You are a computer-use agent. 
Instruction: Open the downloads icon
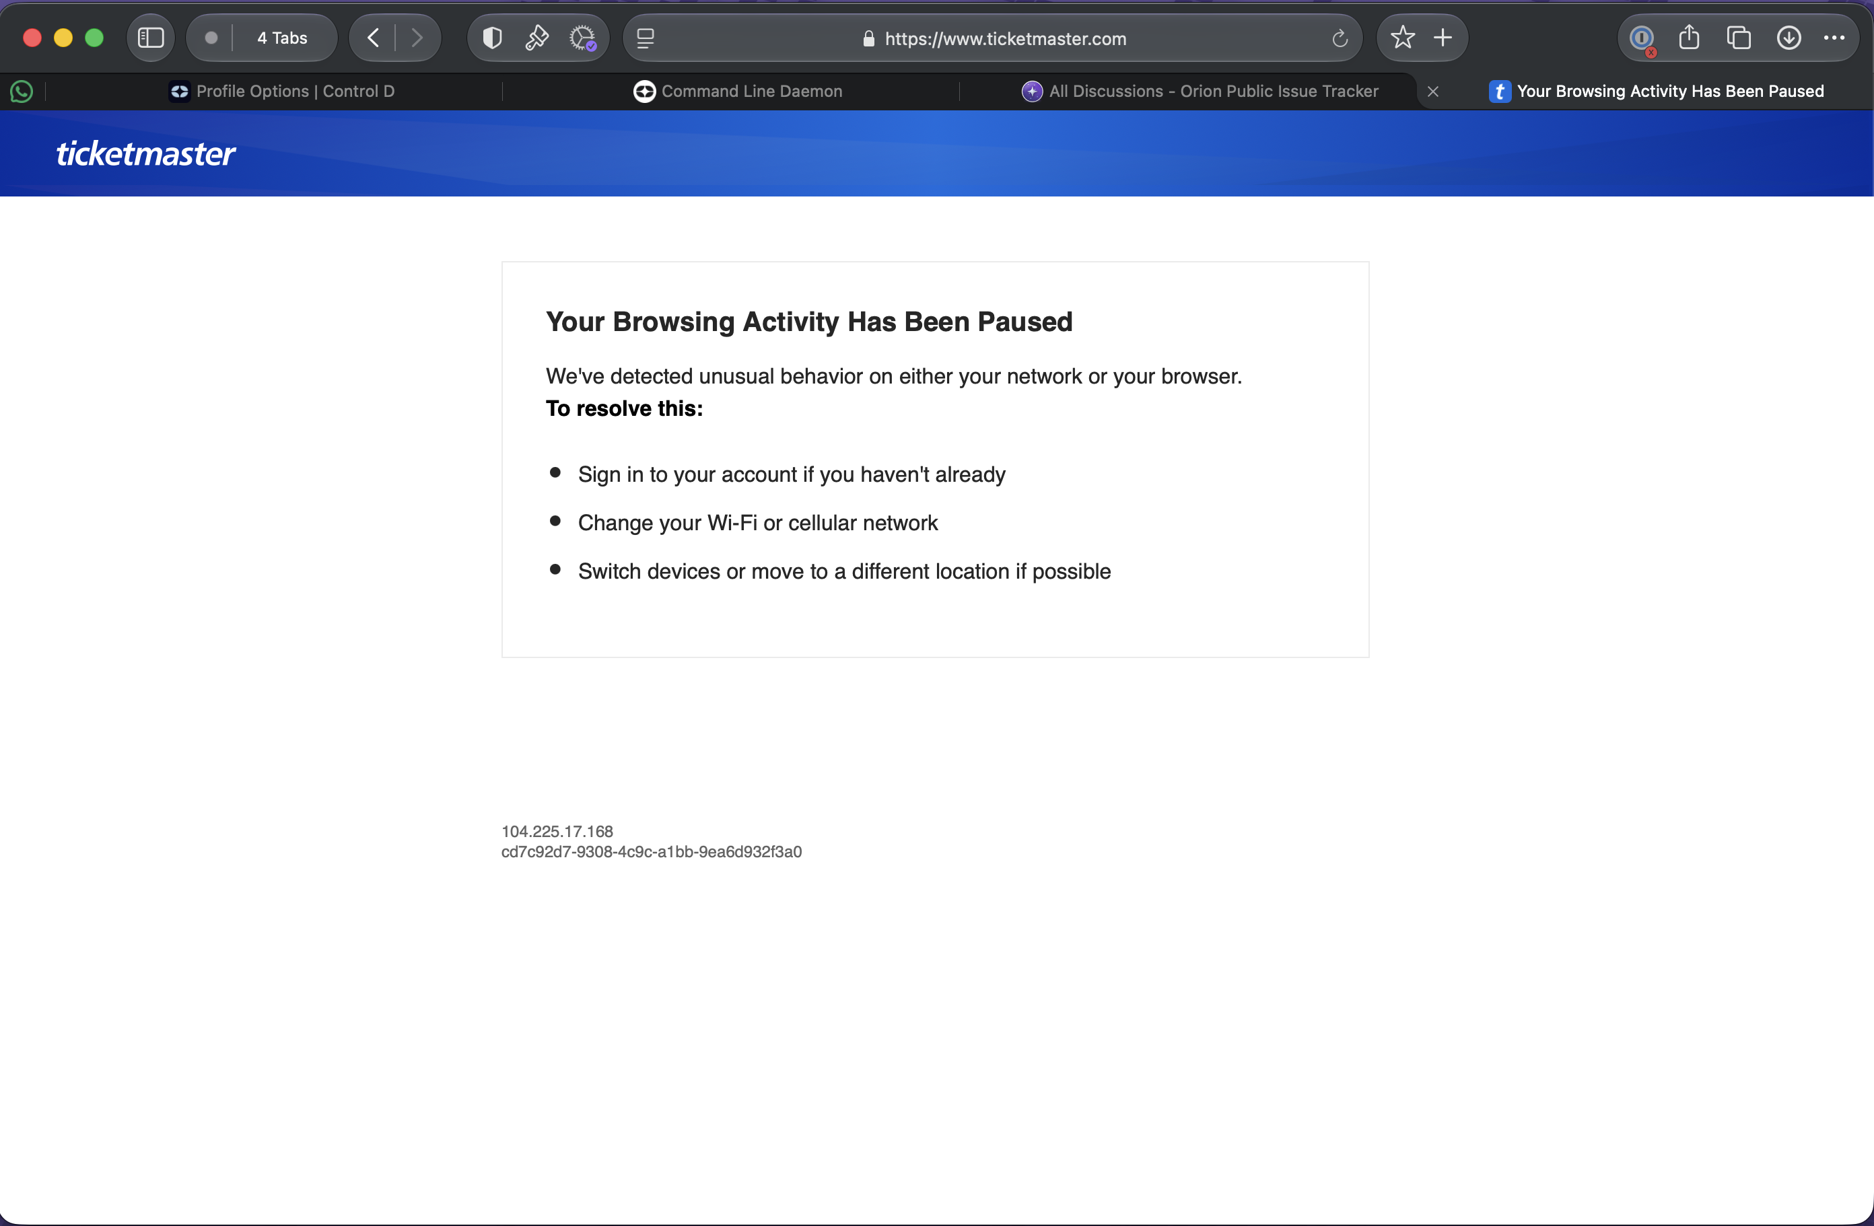point(1789,38)
